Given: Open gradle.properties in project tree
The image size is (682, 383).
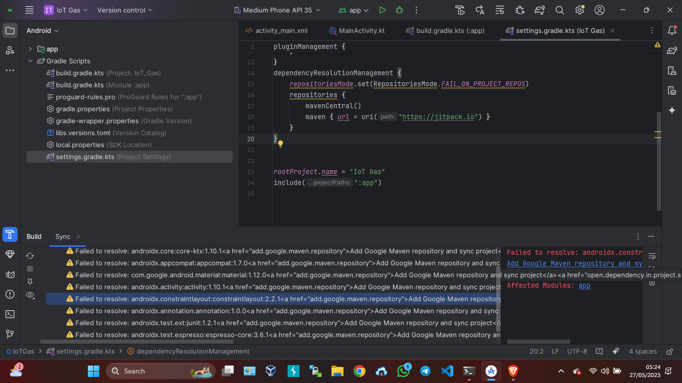Looking at the screenshot, I should (110, 109).
